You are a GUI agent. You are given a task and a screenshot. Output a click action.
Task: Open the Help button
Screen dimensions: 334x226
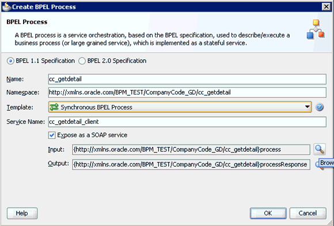[22, 213]
